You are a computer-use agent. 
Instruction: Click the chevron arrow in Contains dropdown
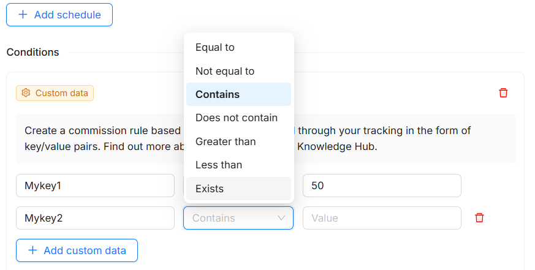click(x=281, y=218)
